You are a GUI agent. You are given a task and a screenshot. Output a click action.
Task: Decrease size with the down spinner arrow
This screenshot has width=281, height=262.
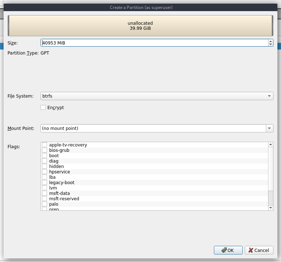coord(270,45)
